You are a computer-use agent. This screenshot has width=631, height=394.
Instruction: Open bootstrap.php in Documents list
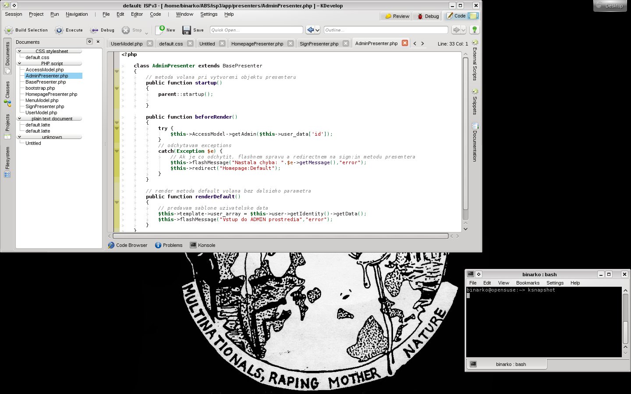coord(40,88)
